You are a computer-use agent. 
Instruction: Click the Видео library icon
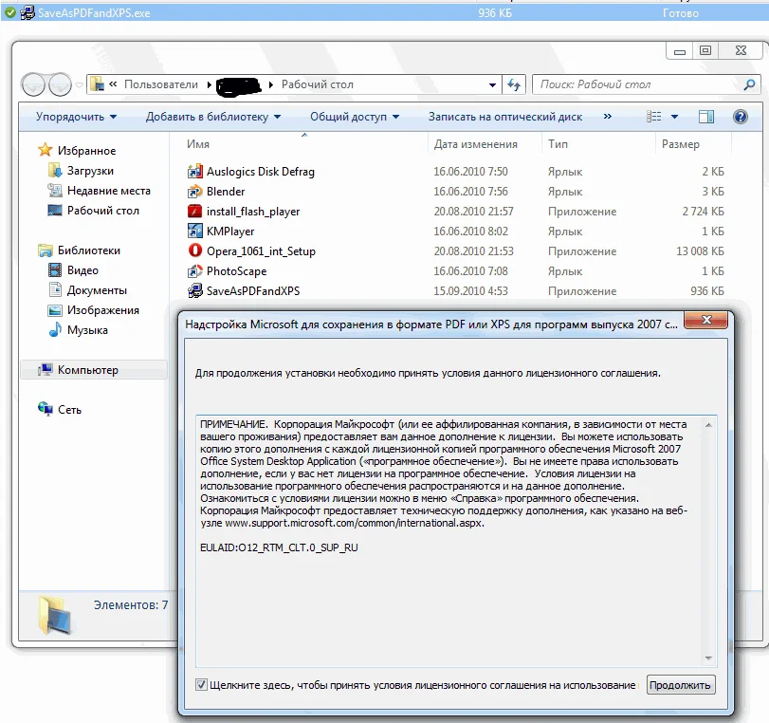coord(54,270)
